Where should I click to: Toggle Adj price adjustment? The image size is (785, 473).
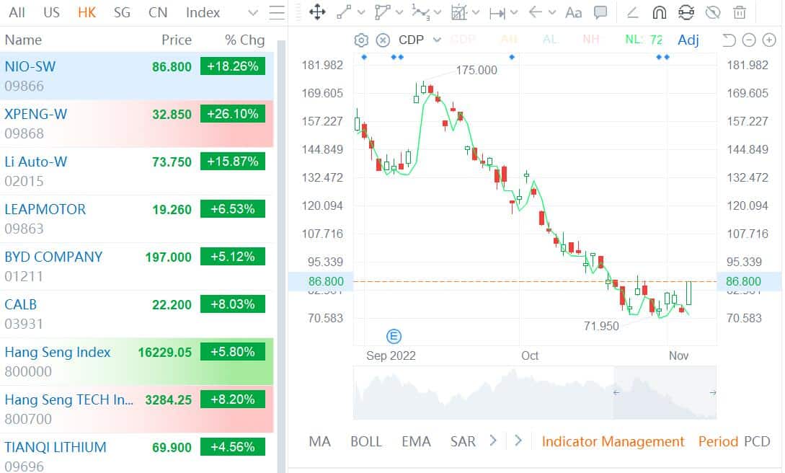click(x=688, y=40)
